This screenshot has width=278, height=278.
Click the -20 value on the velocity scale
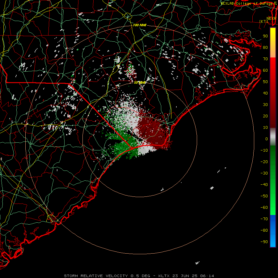point(264,162)
